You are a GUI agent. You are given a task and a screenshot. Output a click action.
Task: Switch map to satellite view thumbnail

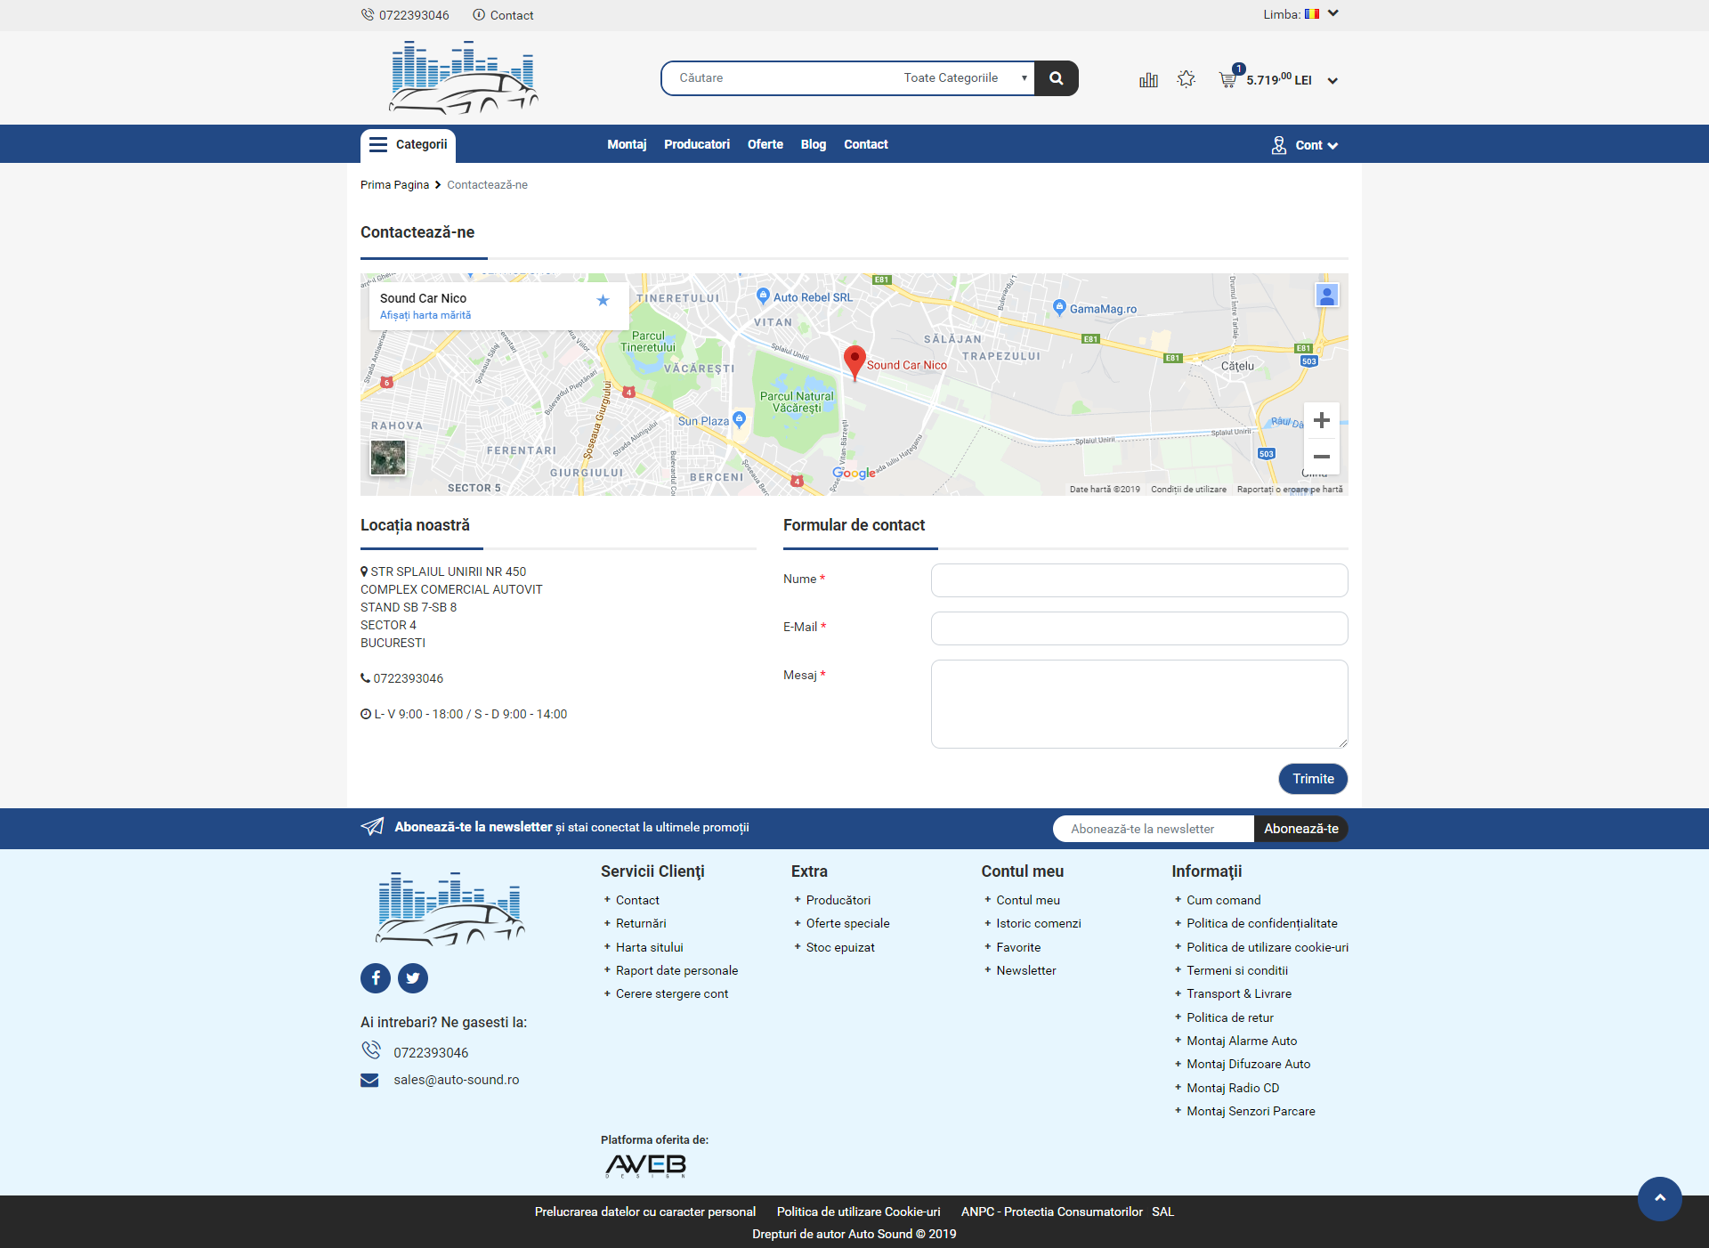388,458
